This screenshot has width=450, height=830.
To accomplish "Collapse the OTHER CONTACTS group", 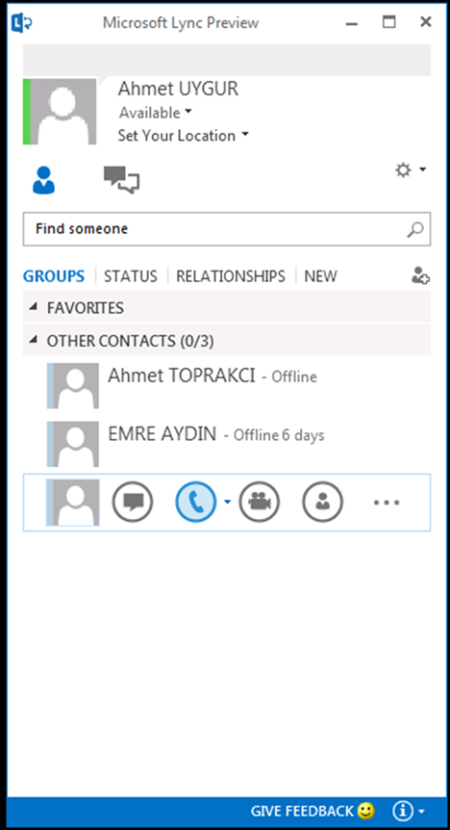I will pos(34,340).
